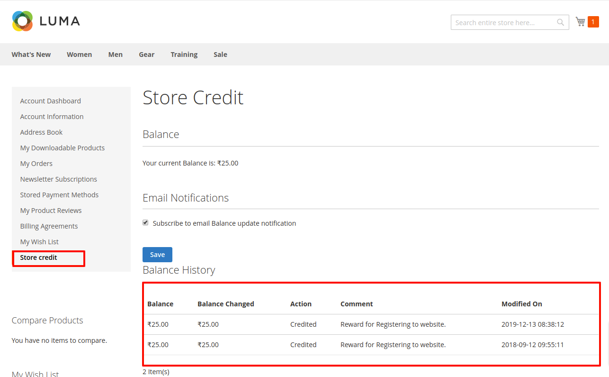Open the Men menu

115,55
